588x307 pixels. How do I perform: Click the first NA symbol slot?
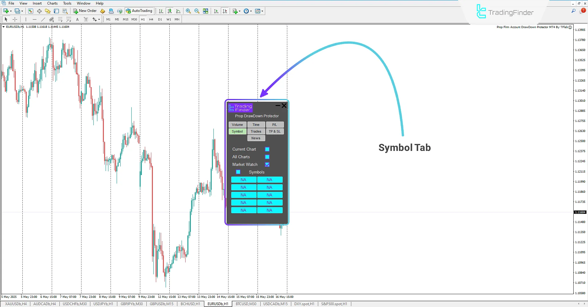[243, 180]
